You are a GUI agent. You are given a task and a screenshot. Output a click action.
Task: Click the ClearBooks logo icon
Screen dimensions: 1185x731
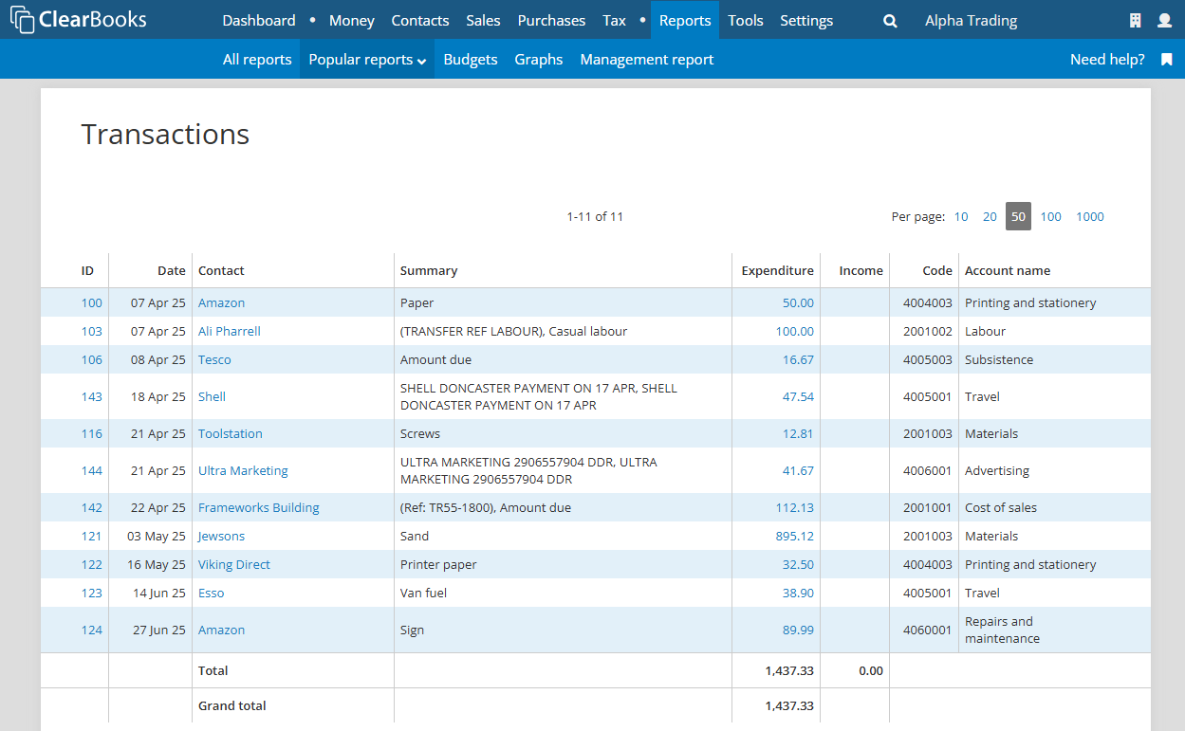pos(23,20)
